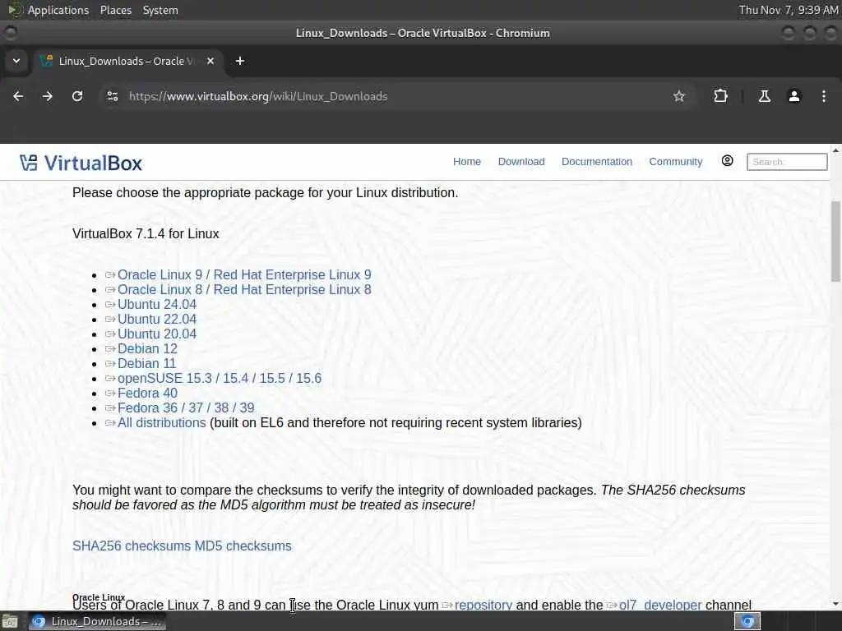Click the page vertical scrollbar thumb
This screenshot has height=631, width=842.
835,242
